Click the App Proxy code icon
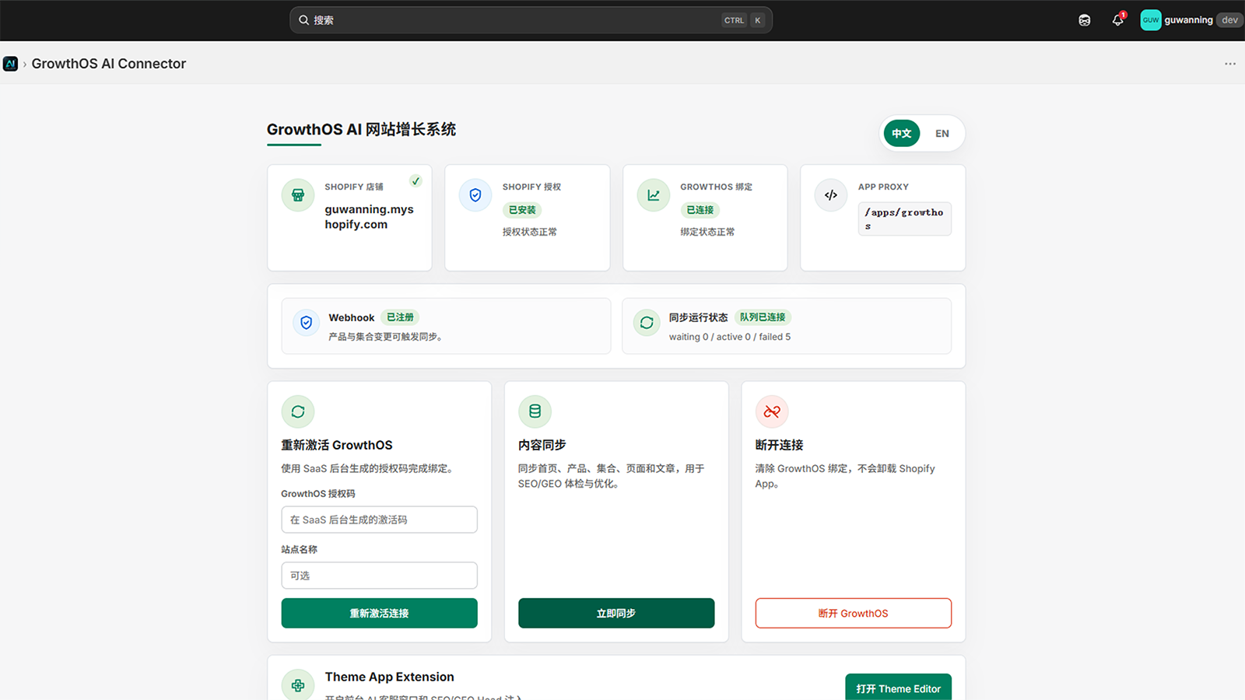Viewport: 1245px width, 700px height. pyautogui.click(x=831, y=195)
